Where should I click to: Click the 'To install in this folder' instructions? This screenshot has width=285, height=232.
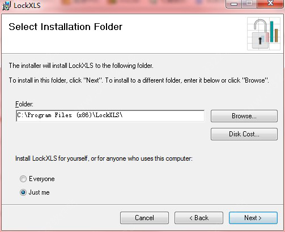pyautogui.click(x=139, y=80)
